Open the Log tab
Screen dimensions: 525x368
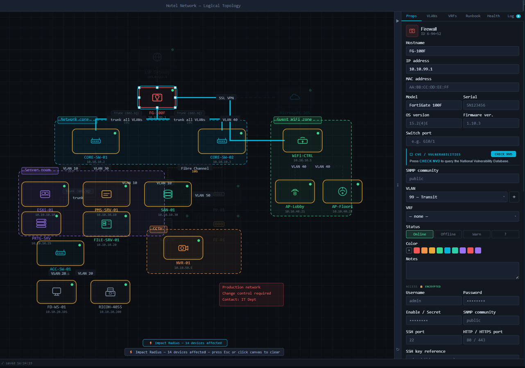point(514,16)
